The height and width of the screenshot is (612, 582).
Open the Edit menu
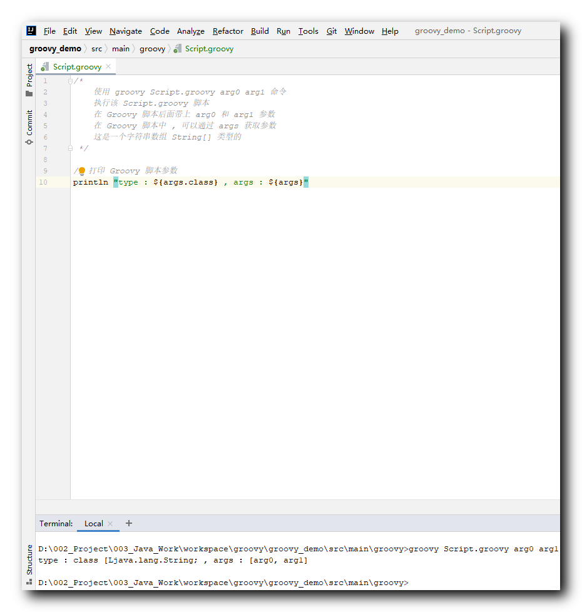tap(70, 31)
